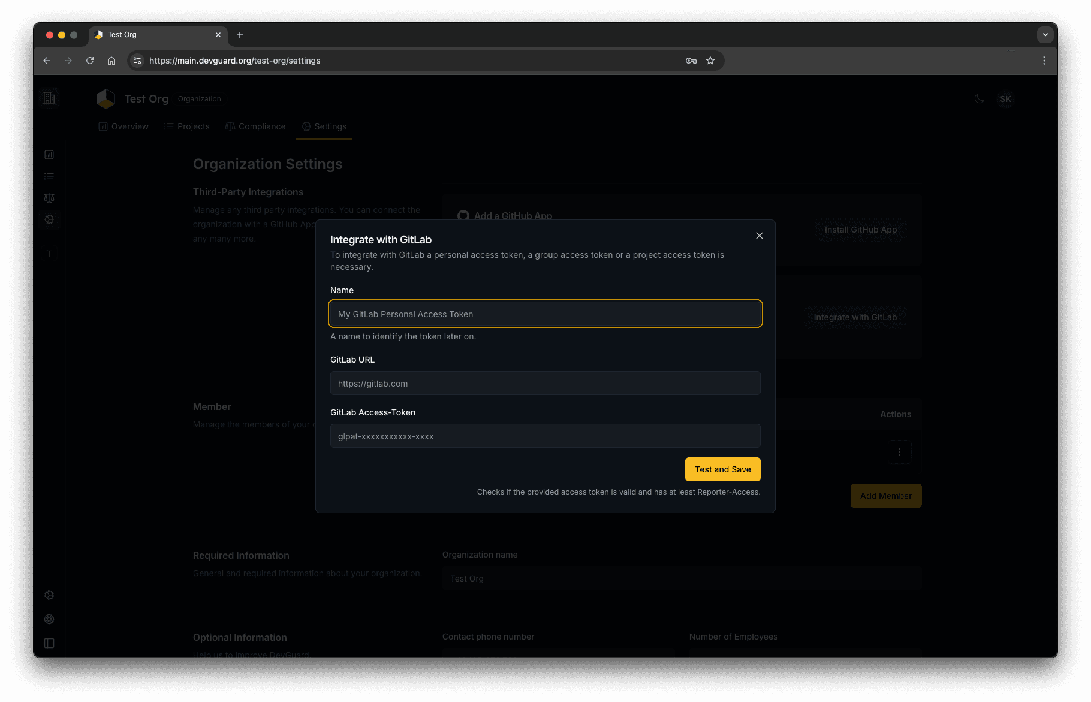Click the Test and Save button
The image size is (1091, 702).
point(722,469)
